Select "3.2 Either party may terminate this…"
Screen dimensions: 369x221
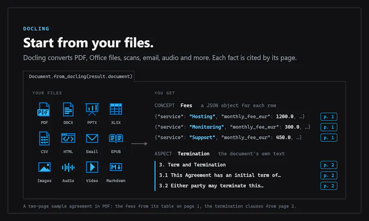tap(211, 185)
